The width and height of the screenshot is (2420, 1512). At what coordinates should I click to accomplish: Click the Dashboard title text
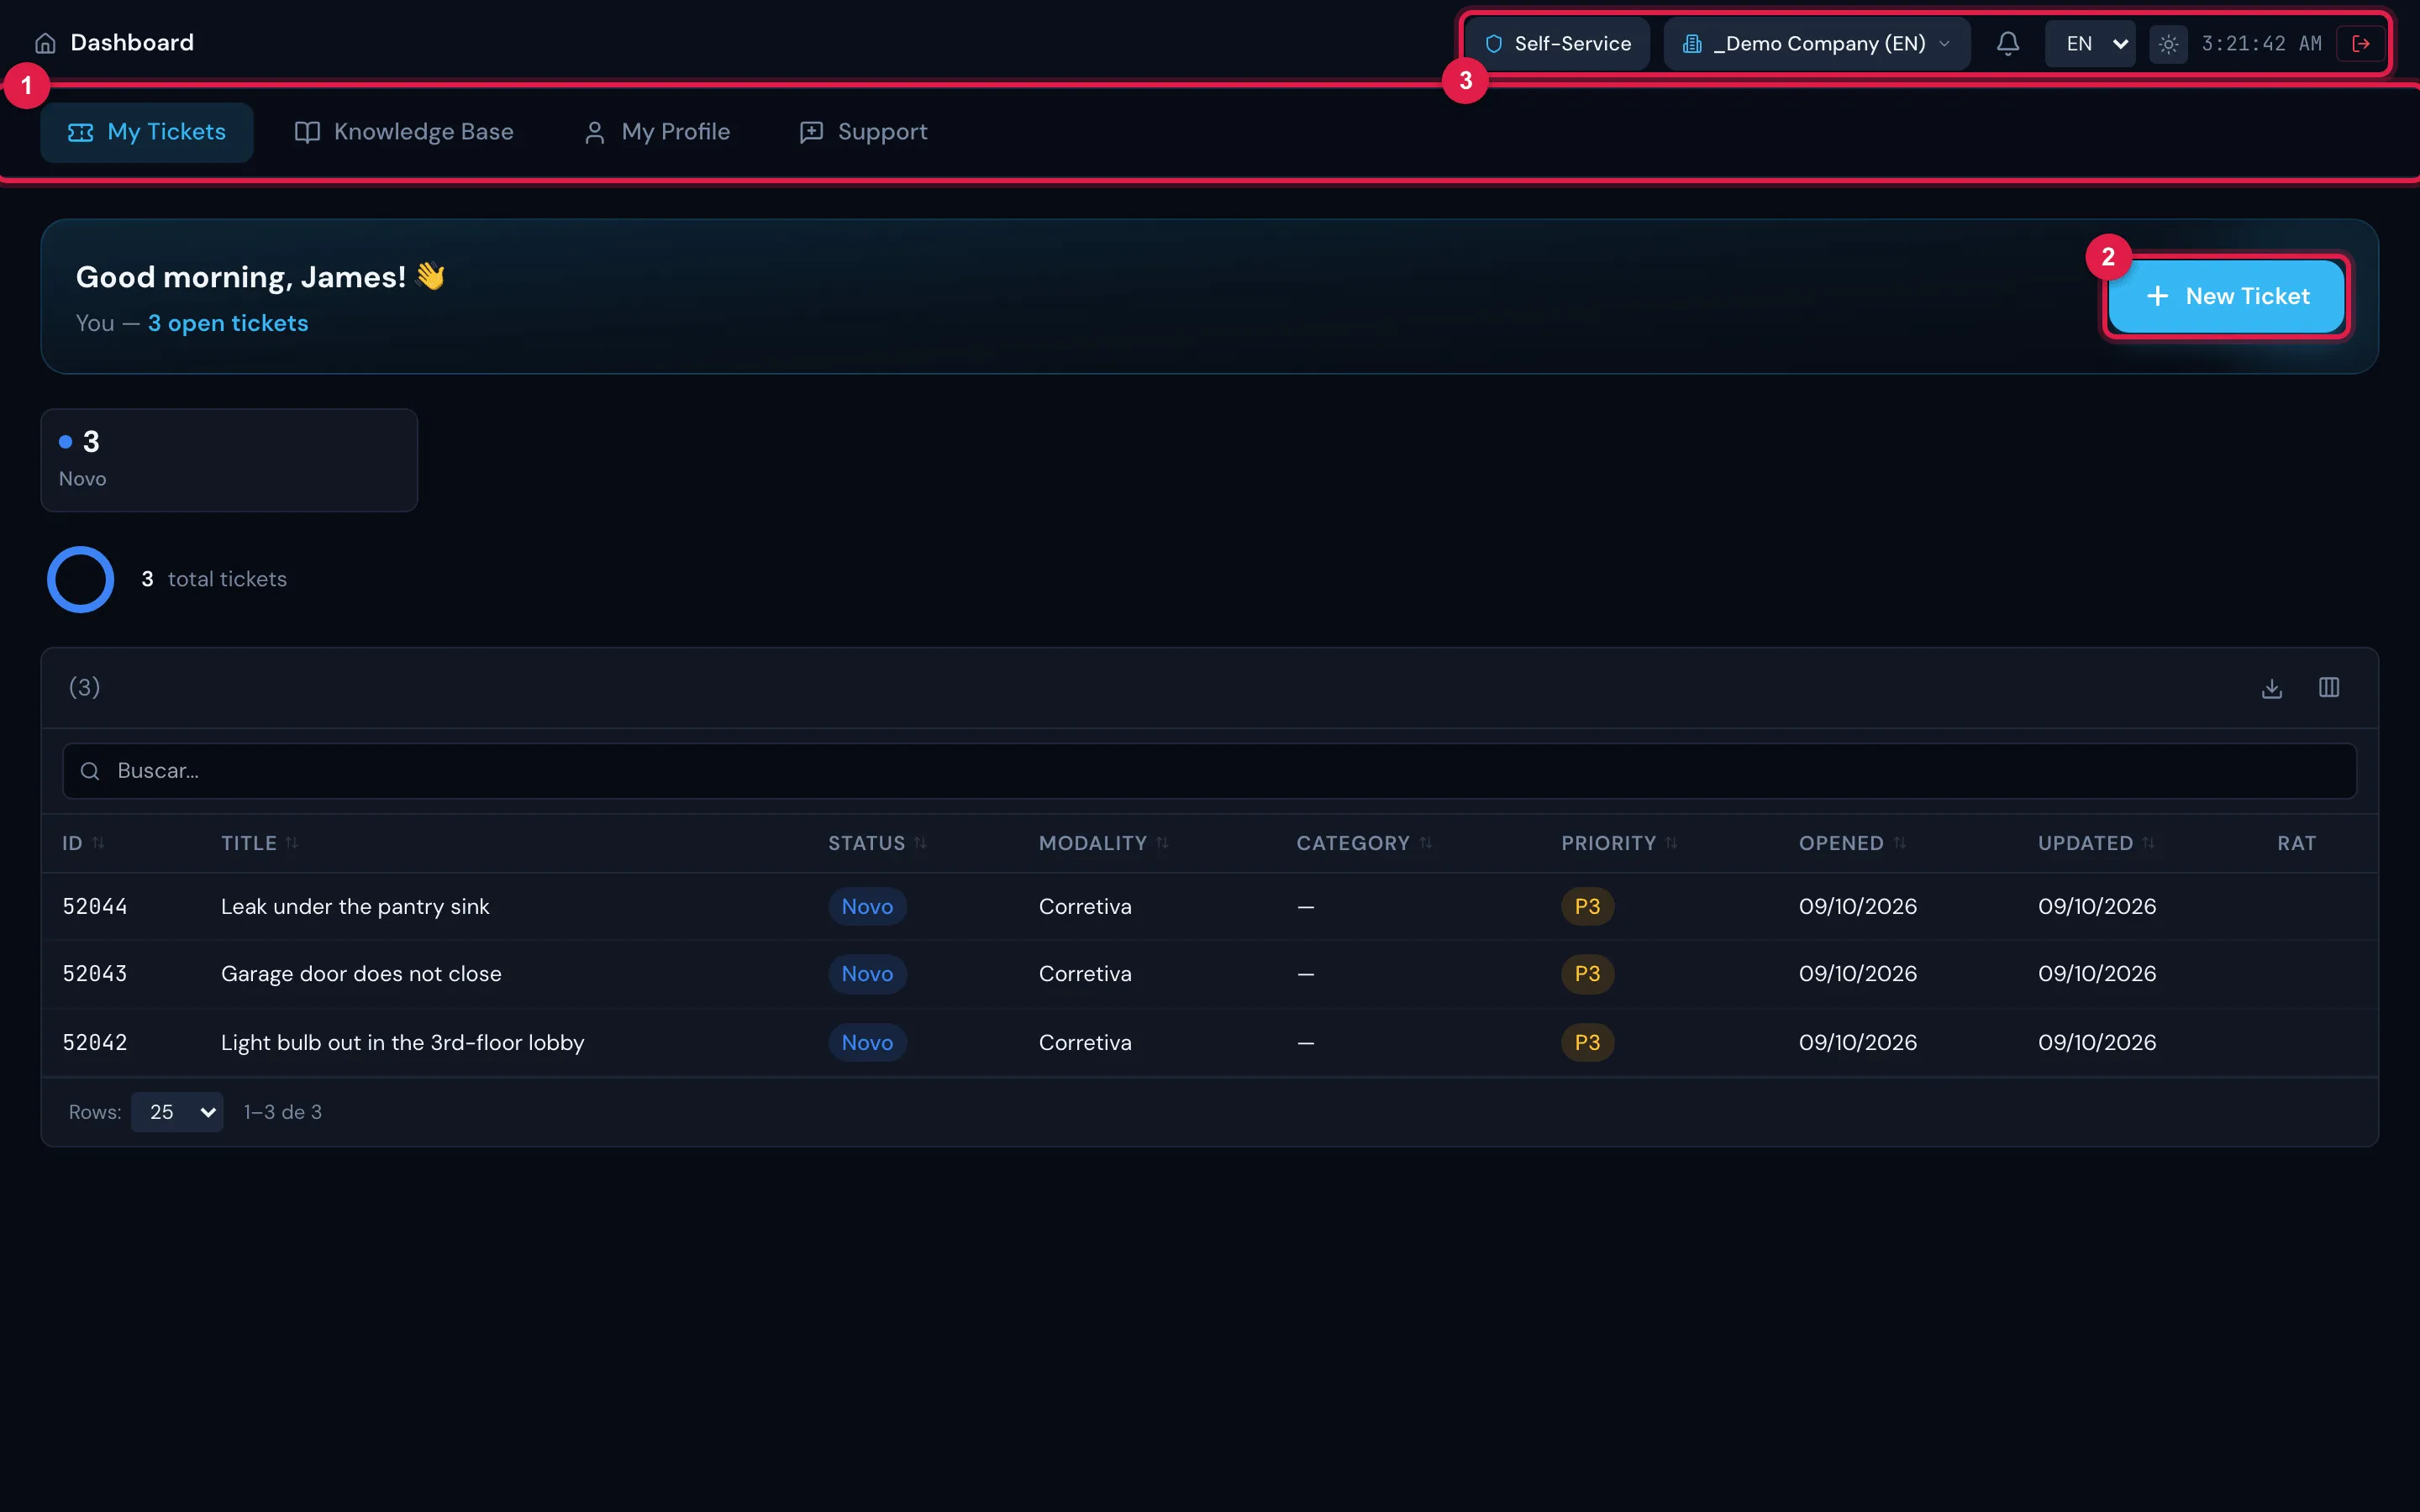click(x=132, y=43)
